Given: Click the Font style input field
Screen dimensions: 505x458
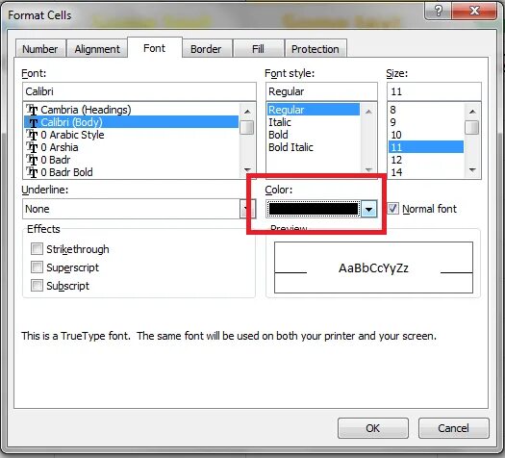Looking at the screenshot, I should pyautogui.click(x=321, y=91).
